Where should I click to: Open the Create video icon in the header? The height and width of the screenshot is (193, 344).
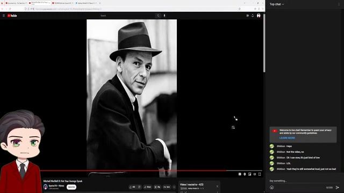tap(247, 16)
